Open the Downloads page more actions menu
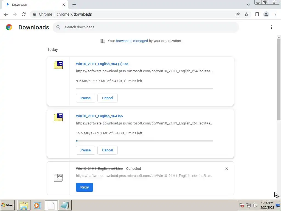This screenshot has height=211, width=281. (272, 27)
